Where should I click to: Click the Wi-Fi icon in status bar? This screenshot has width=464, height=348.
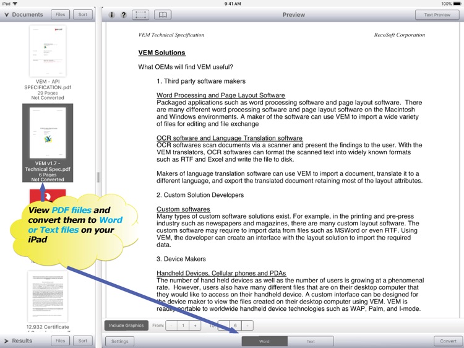15,4
